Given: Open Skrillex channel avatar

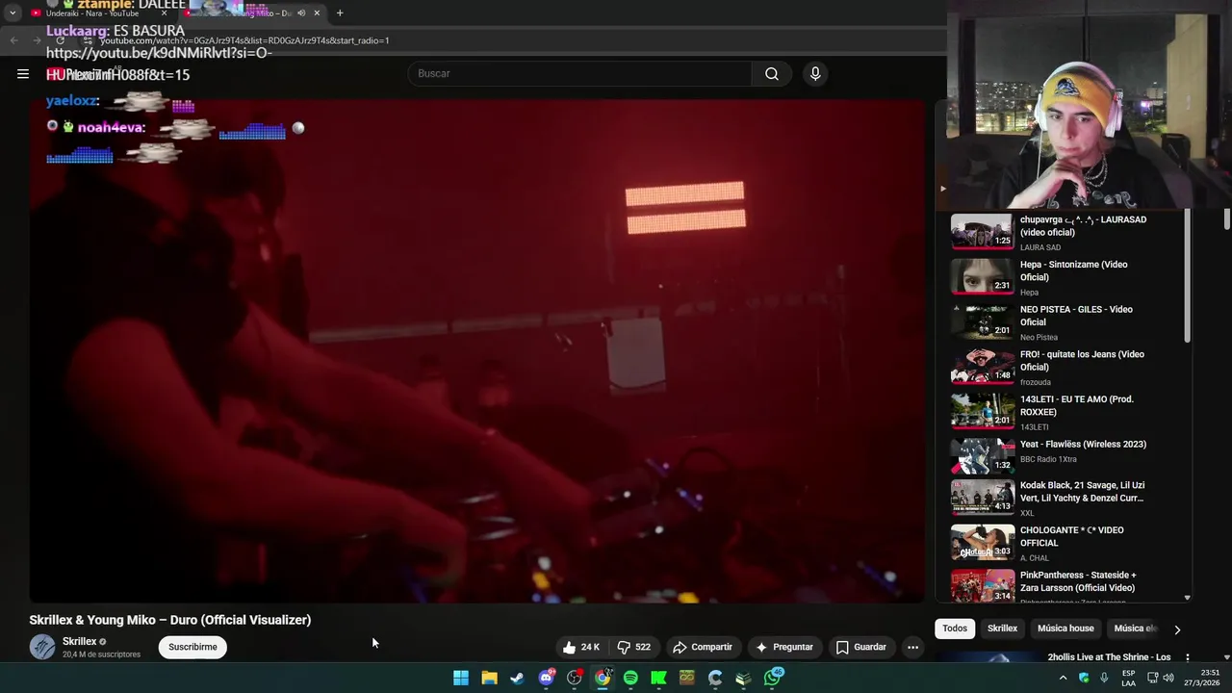Looking at the screenshot, I should tap(42, 647).
